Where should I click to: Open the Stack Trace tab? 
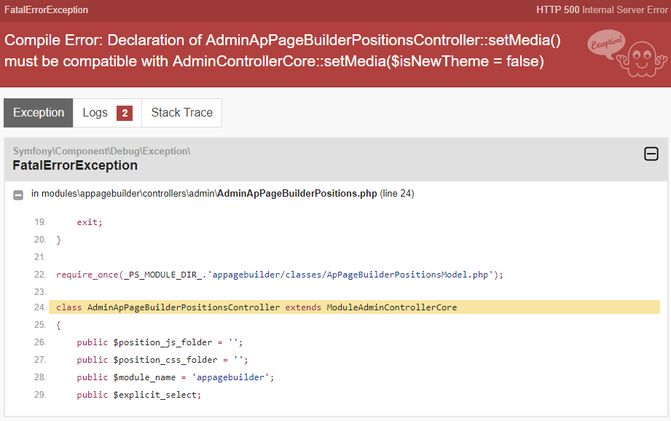(x=181, y=113)
